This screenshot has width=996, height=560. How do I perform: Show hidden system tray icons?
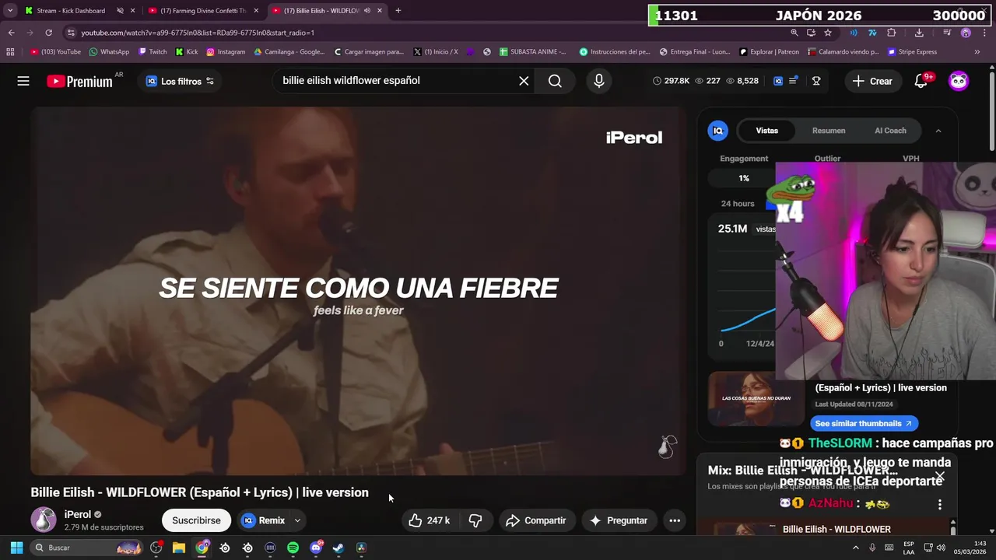(856, 548)
